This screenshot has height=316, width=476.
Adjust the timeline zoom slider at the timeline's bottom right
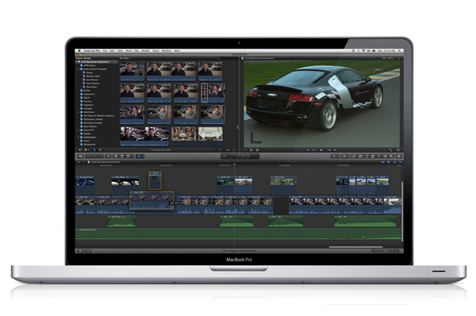(387, 251)
